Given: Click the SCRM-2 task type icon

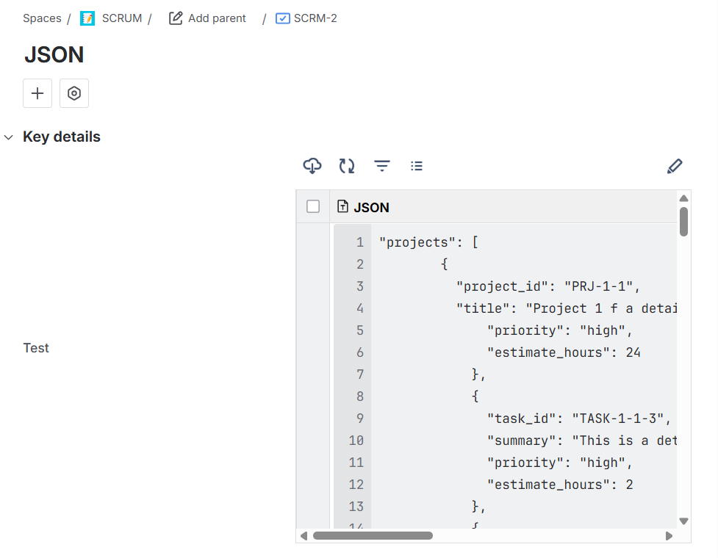Looking at the screenshot, I should 282,18.
